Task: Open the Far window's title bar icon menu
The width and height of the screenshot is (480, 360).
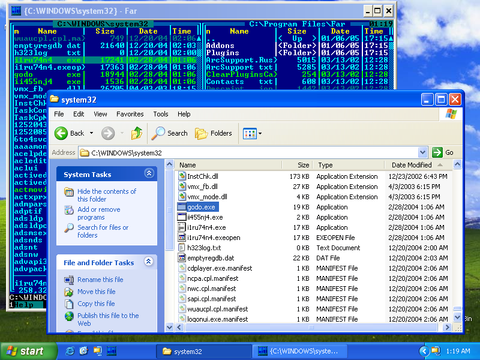Action: (16, 11)
